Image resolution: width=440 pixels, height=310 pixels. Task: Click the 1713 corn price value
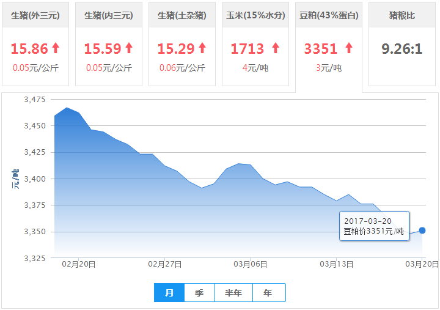248,48
